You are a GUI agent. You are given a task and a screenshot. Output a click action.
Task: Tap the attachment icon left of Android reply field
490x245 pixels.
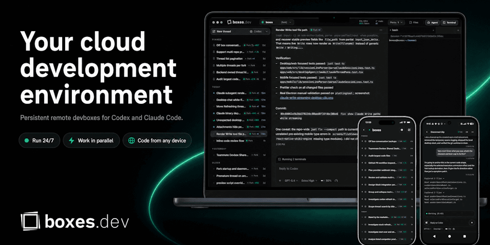427,223
